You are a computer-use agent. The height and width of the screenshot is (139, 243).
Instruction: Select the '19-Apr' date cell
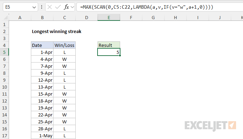tap(42, 108)
